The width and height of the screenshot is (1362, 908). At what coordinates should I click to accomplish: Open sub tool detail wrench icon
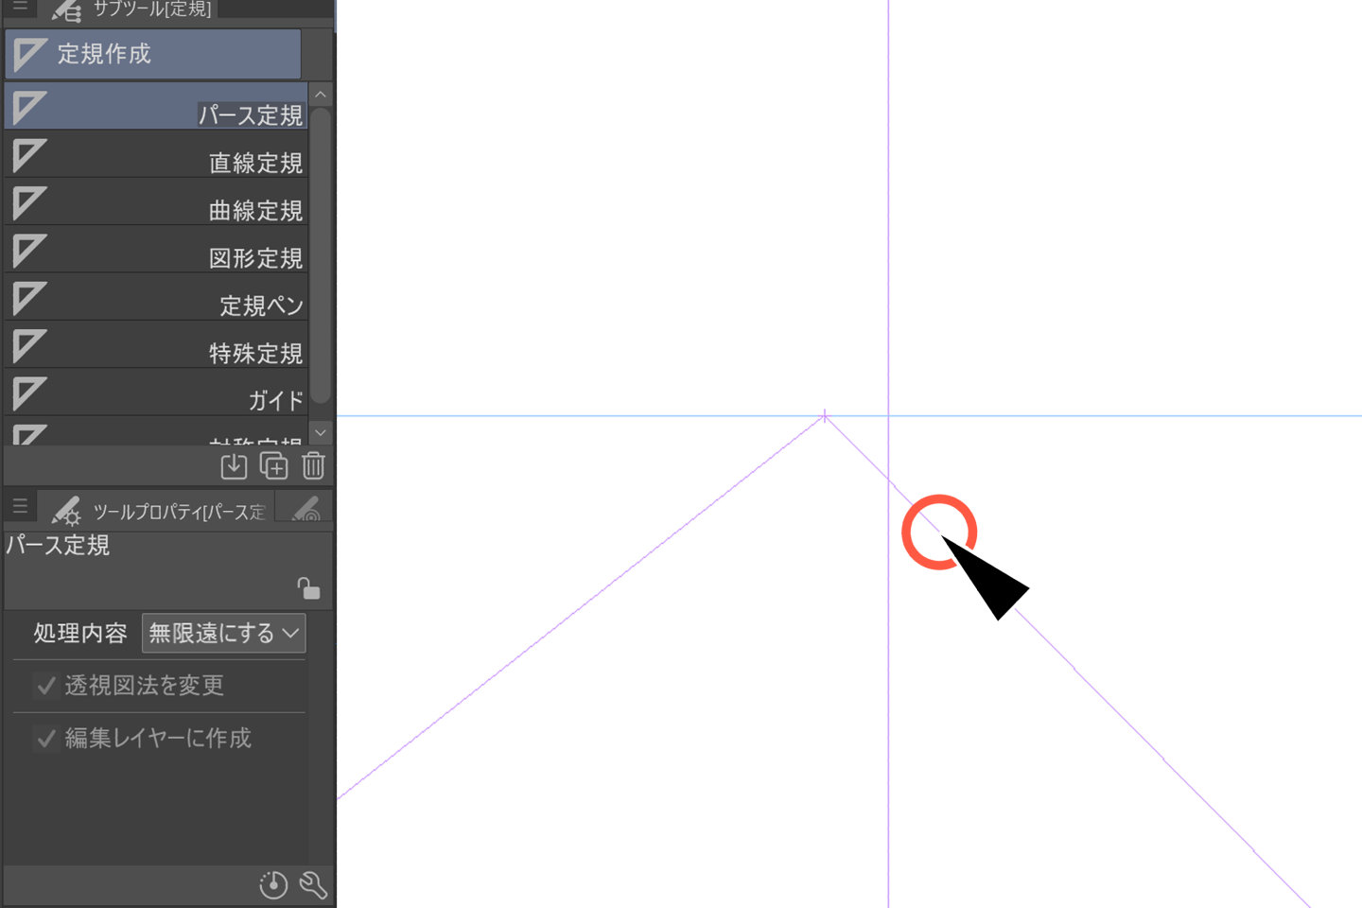(313, 885)
